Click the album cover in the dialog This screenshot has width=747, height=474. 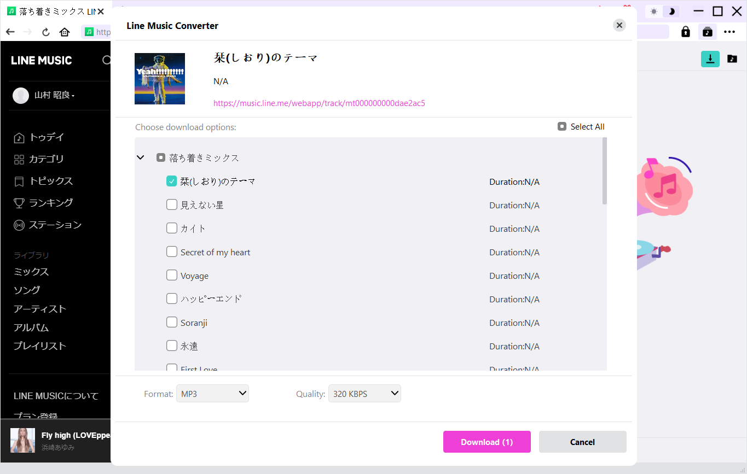click(x=160, y=79)
